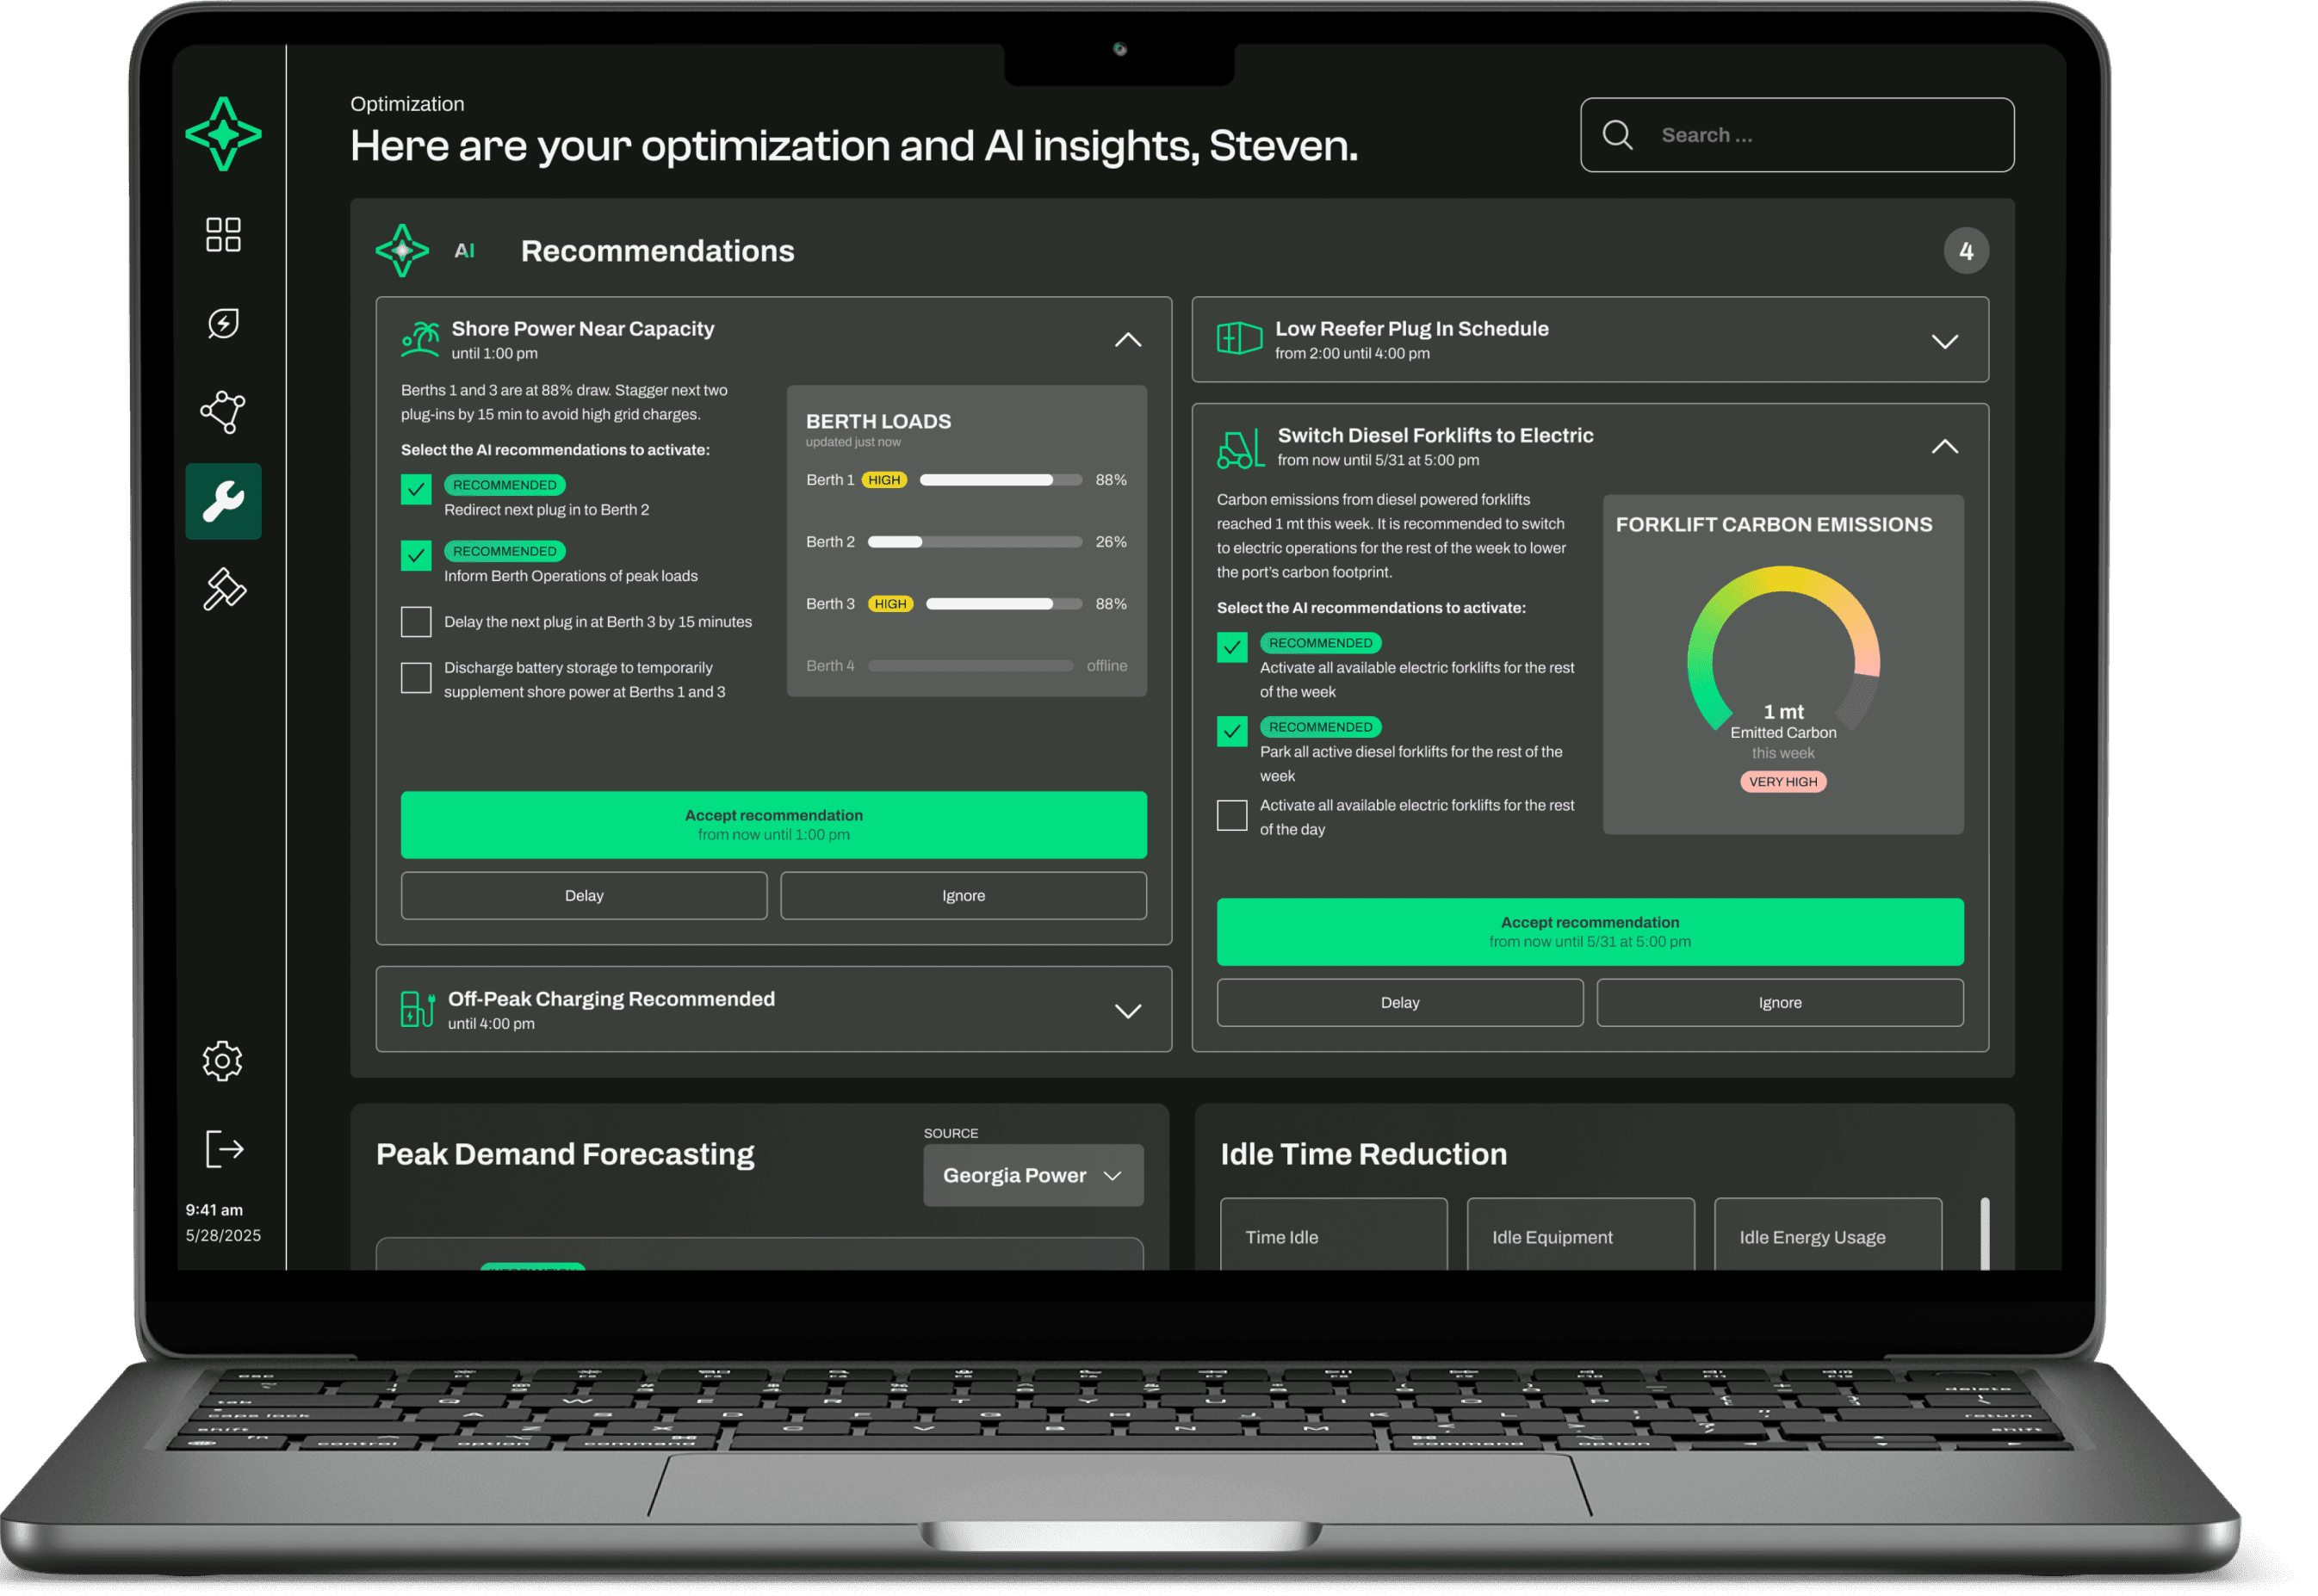Click Ignore under forklift recommendation
2318x1596 pixels.
coord(1779,1003)
